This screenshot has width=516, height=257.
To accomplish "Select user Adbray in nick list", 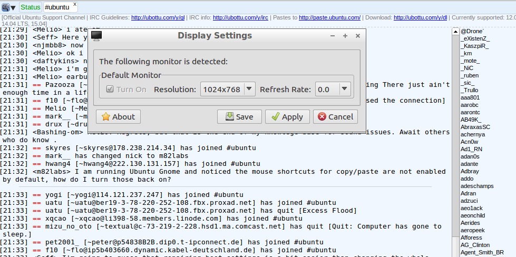I will tap(470, 171).
